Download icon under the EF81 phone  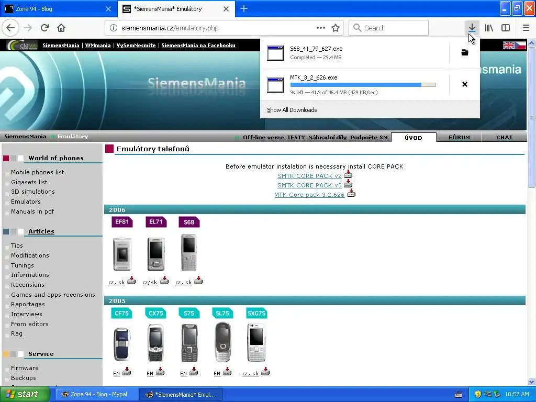click(131, 281)
